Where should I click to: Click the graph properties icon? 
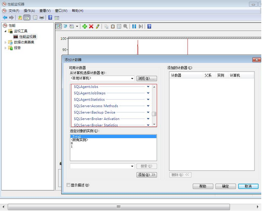(119, 26)
